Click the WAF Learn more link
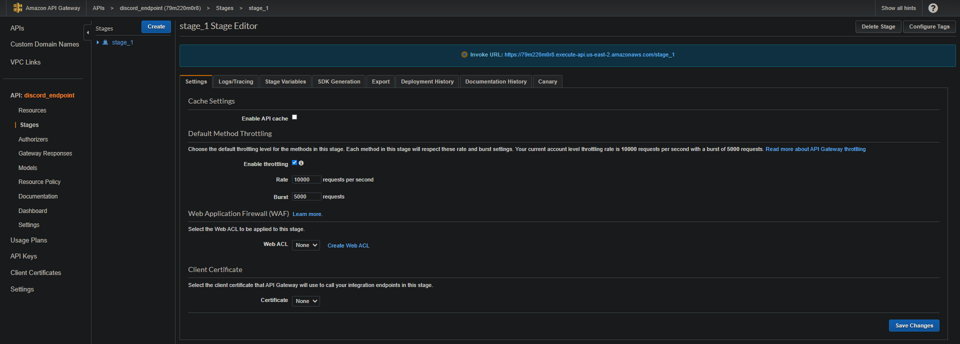Viewport: 960px width, 344px height. [x=307, y=214]
